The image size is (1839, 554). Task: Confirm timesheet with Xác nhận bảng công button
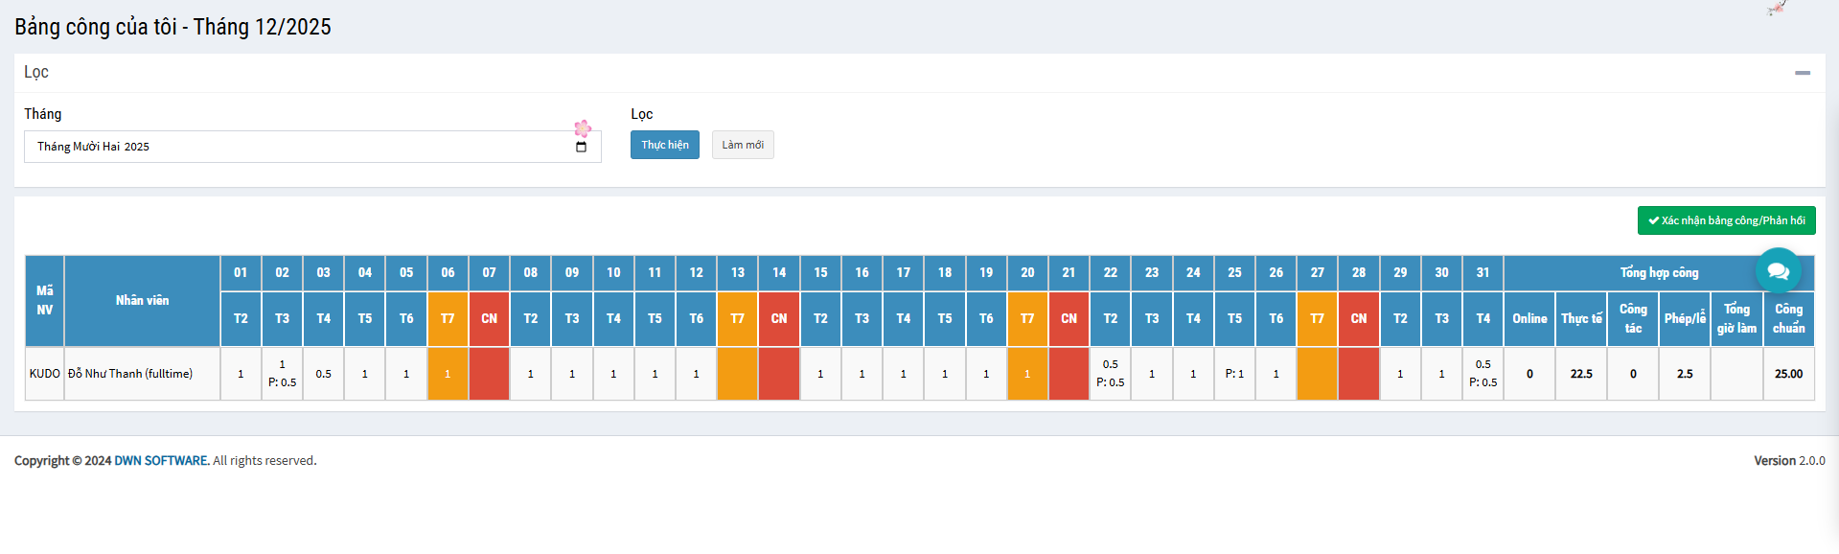[x=1725, y=220]
